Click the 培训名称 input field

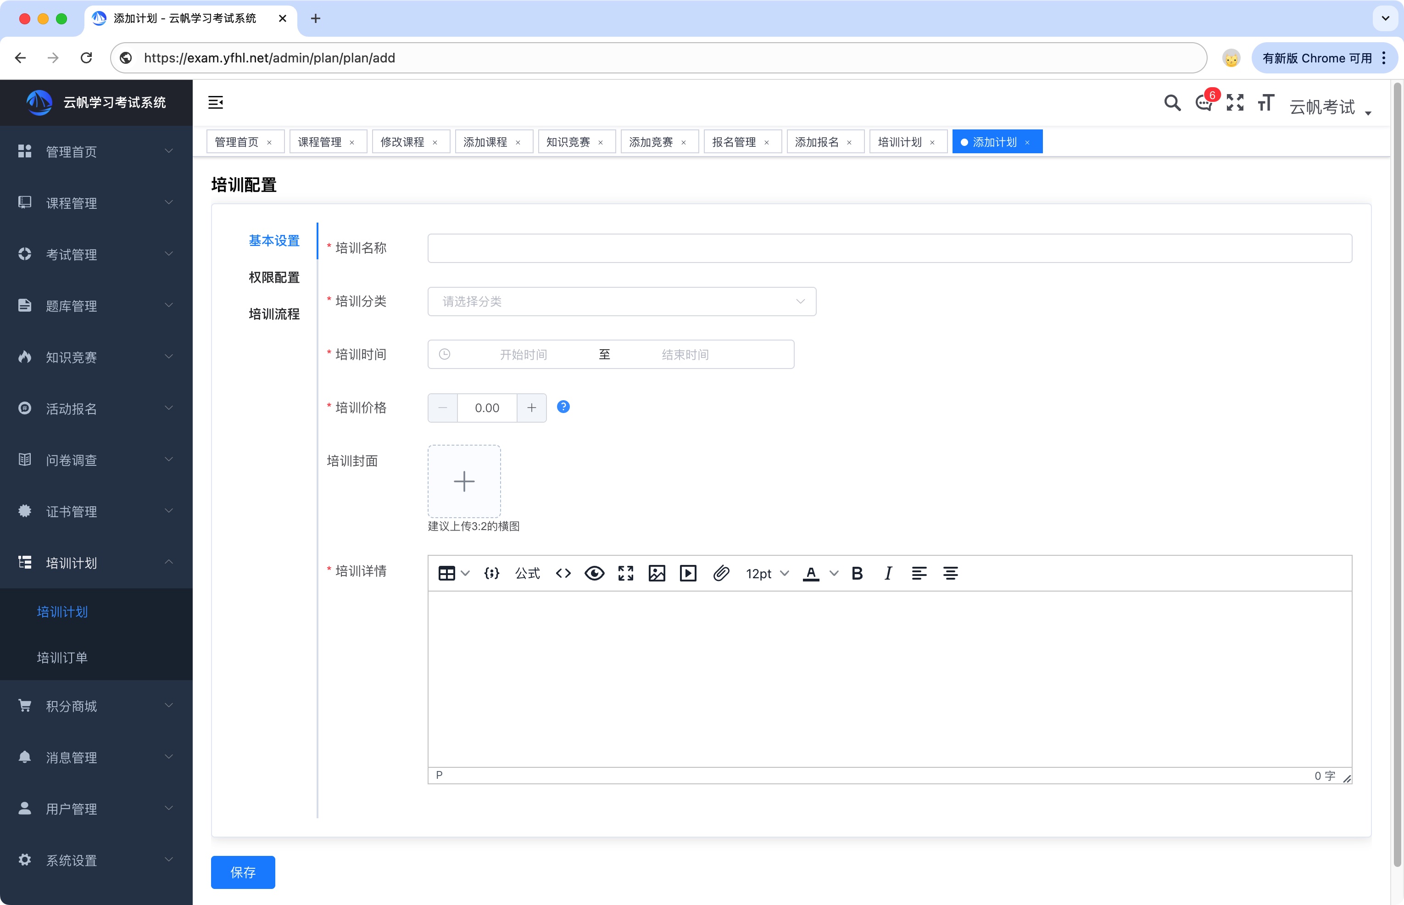(x=889, y=249)
